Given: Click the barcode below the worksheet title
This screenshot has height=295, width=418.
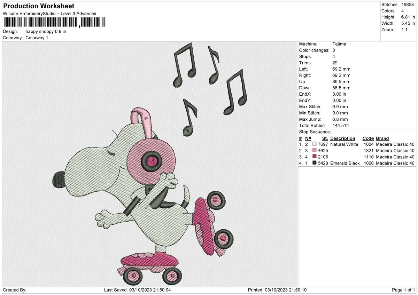Looking at the screenshot, I should (54, 23).
